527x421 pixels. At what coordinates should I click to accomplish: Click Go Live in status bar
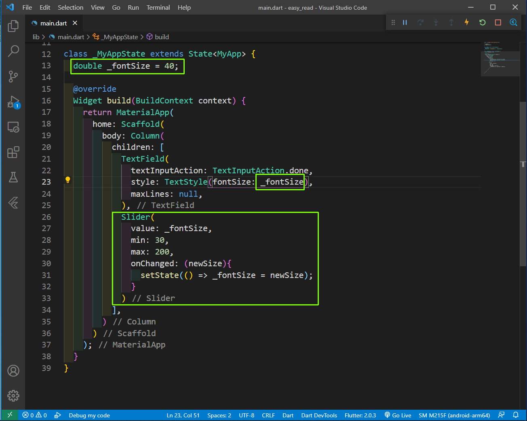398,415
